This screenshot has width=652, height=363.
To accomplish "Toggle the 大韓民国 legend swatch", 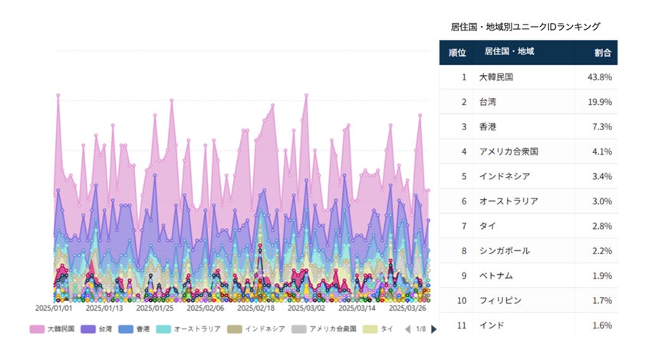I will (37, 329).
